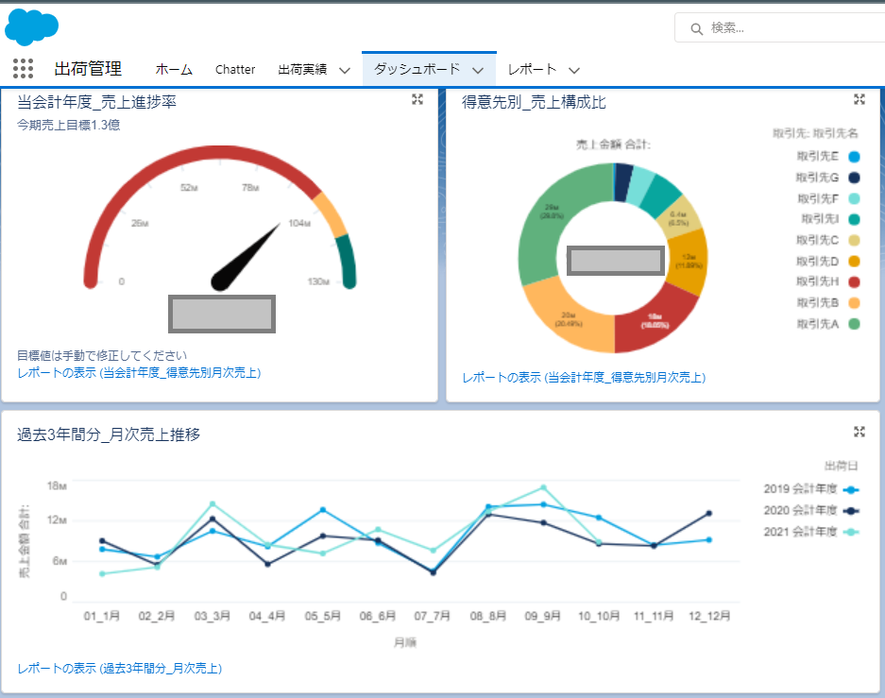Image resolution: width=885 pixels, height=698 pixels.
Task: Open the App Launcher grid icon
Action: [24, 69]
